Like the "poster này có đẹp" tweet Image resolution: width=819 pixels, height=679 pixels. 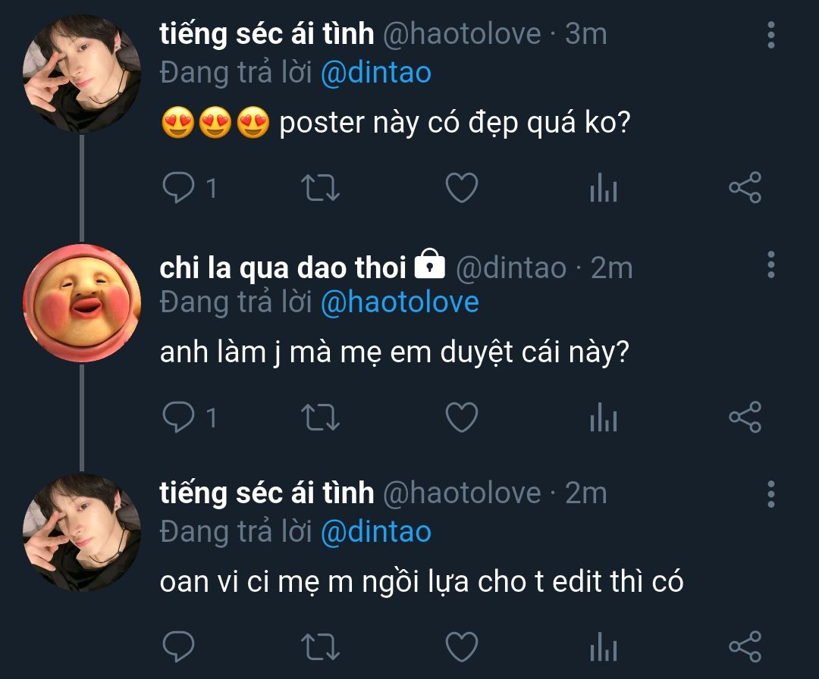(461, 188)
